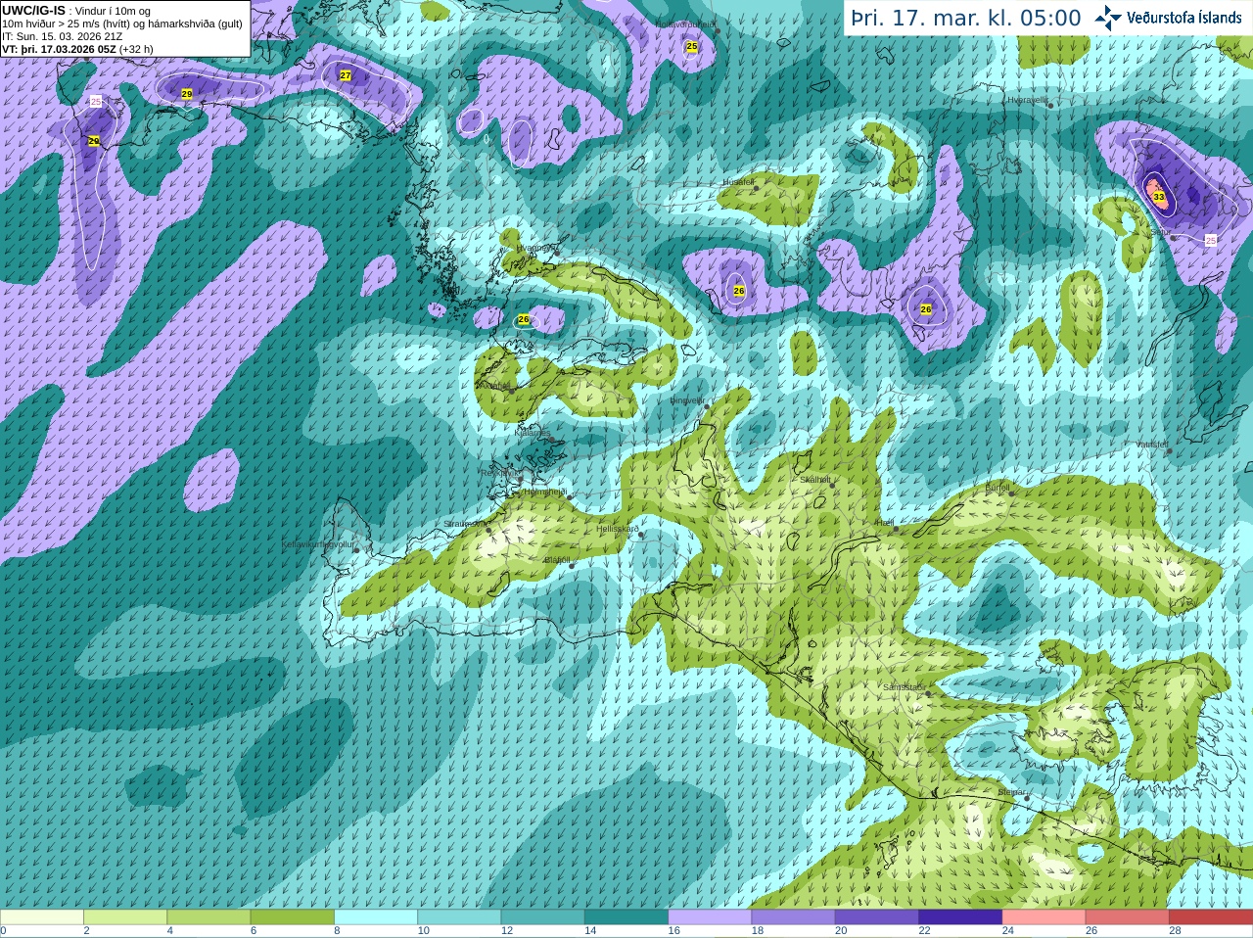Click the lavender 16–18 m/s legend swatch
The image size is (1253, 938).
[x=710, y=917]
